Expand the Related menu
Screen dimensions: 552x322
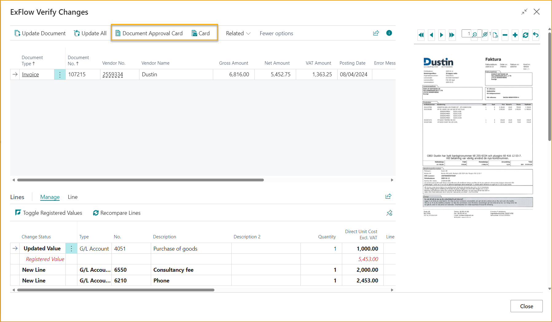(x=238, y=33)
